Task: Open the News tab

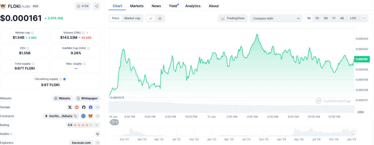Action: pos(156,6)
